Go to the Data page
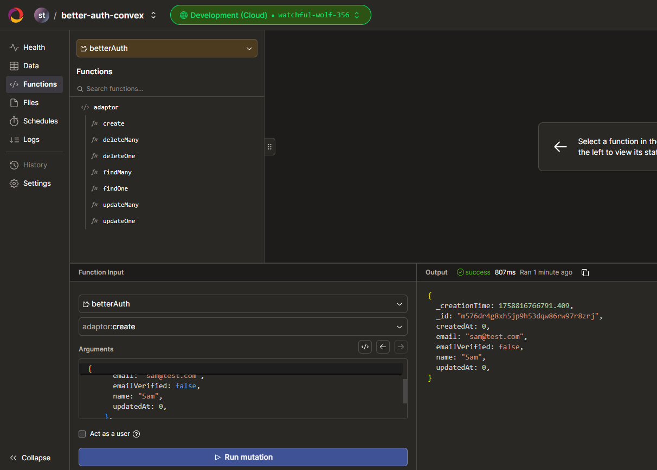657x470 pixels. tap(31, 66)
